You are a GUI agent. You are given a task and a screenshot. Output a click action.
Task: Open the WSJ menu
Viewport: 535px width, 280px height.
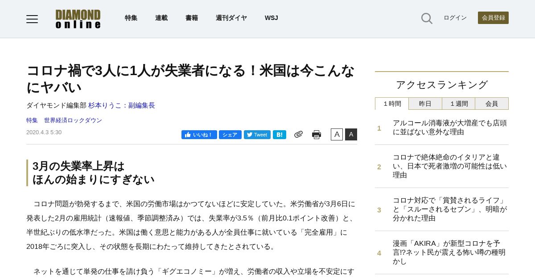click(272, 18)
